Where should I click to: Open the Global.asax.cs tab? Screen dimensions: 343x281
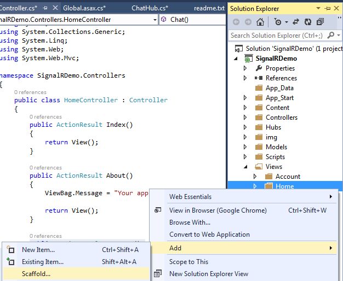point(84,8)
